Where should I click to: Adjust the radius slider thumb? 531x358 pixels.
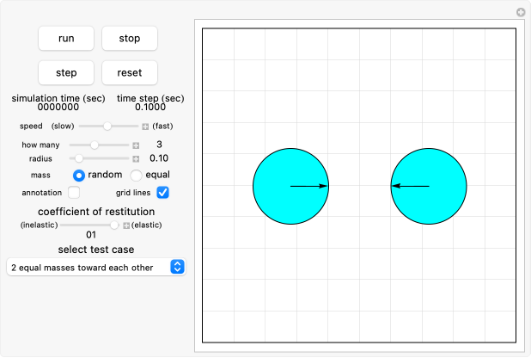[78, 158]
